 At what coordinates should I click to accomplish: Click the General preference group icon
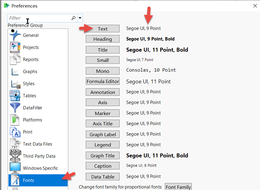tap(15, 35)
